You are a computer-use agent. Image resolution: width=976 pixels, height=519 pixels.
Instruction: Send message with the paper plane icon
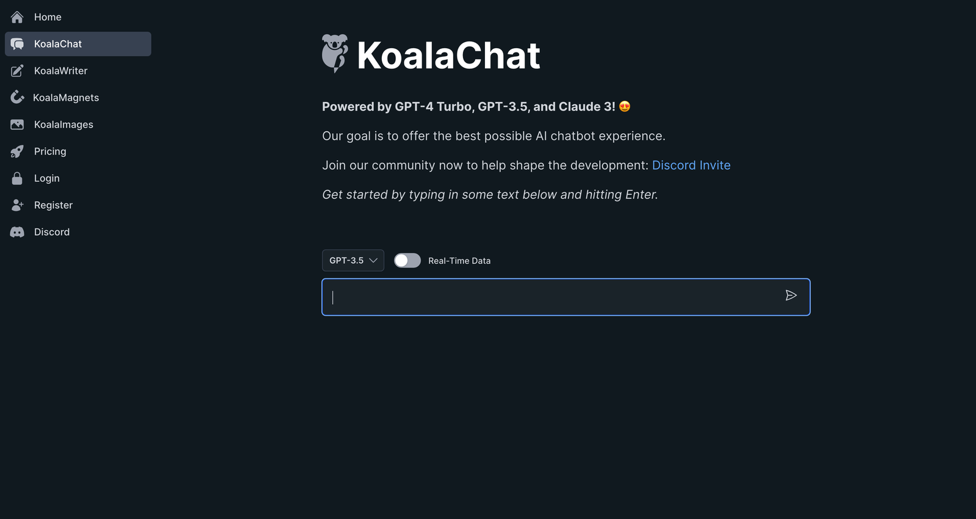tap(791, 296)
